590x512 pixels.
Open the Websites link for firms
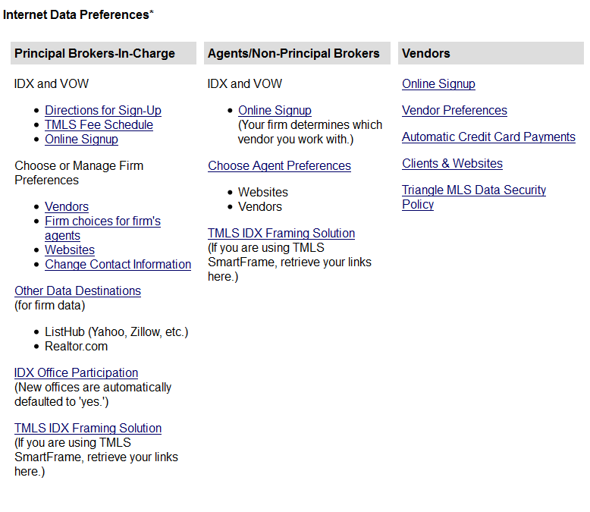(x=70, y=250)
